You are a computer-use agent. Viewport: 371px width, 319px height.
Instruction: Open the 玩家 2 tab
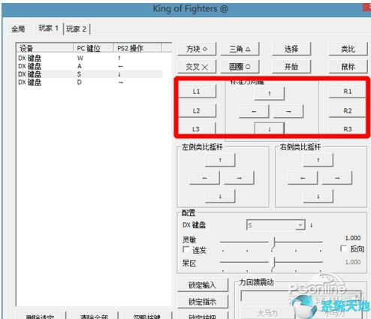77,29
